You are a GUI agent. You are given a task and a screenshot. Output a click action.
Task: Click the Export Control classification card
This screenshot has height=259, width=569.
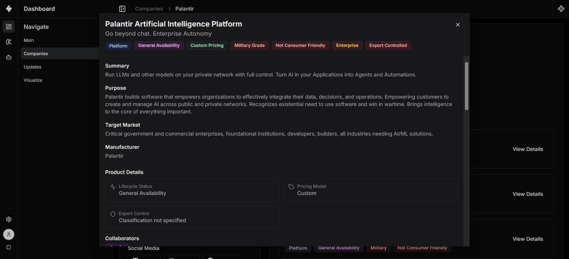click(x=192, y=217)
